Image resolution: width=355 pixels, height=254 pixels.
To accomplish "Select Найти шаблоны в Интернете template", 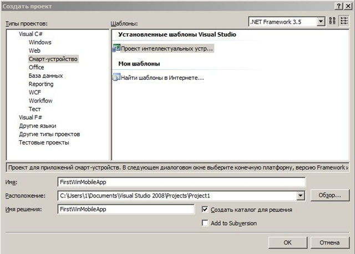I will [163, 78].
